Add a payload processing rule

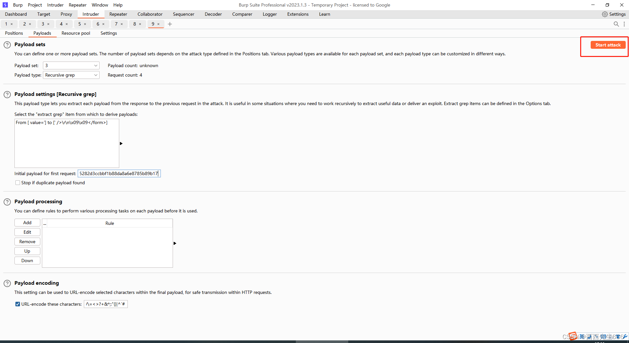27,223
